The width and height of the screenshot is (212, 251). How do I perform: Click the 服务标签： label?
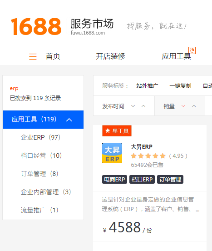pos(115,86)
